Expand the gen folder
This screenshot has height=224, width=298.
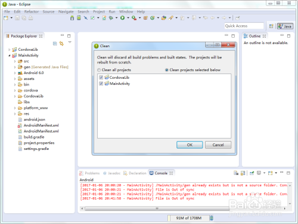[15, 67]
